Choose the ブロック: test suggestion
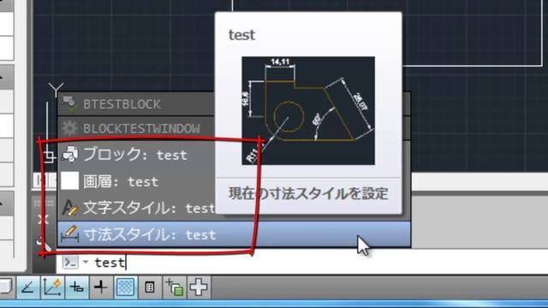 pyautogui.click(x=136, y=154)
